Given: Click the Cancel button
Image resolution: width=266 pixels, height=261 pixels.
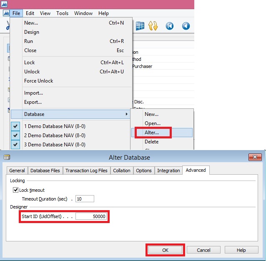Looking at the screenshot, I should point(203,250).
